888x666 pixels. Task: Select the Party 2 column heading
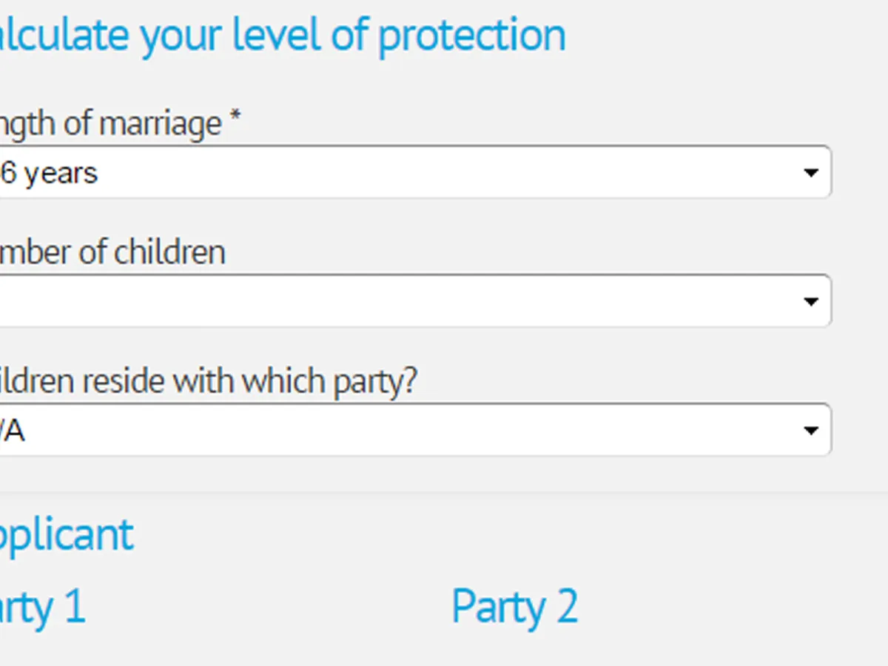point(514,607)
